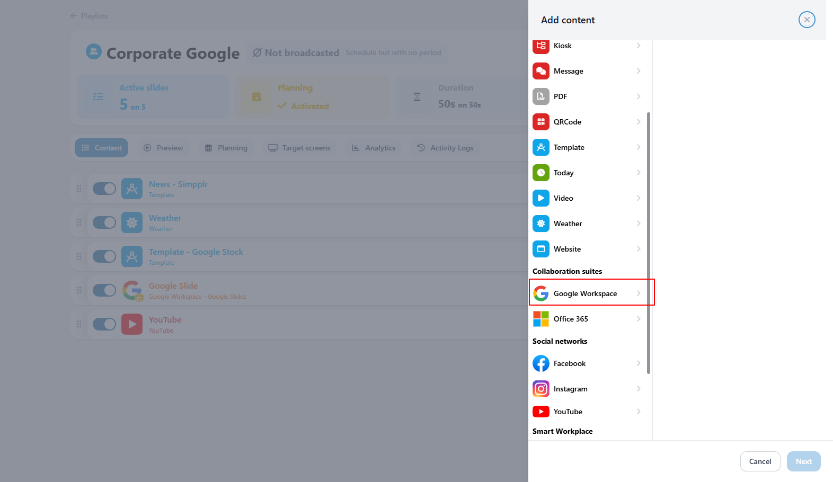
Task: Click the drag handle of News - Simpplr row
Action: pos(79,189)
